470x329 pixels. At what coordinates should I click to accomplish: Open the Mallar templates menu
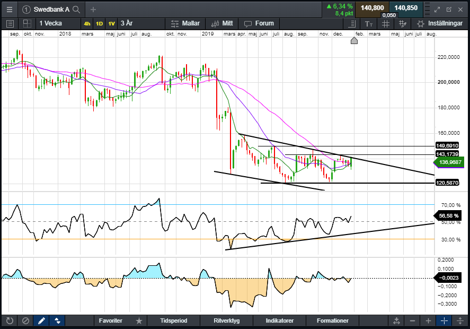[x=185, y=23]
